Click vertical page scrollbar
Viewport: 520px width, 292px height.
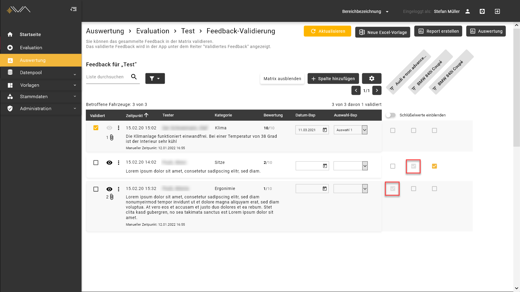(517, 88)
